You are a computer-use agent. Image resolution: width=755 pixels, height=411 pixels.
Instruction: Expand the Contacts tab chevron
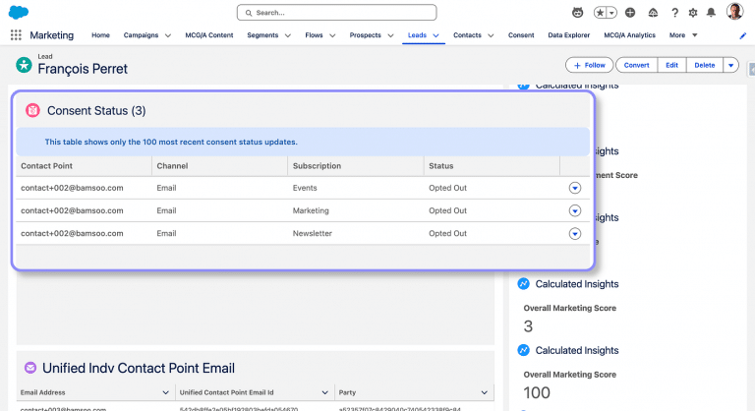pos(491,35)
